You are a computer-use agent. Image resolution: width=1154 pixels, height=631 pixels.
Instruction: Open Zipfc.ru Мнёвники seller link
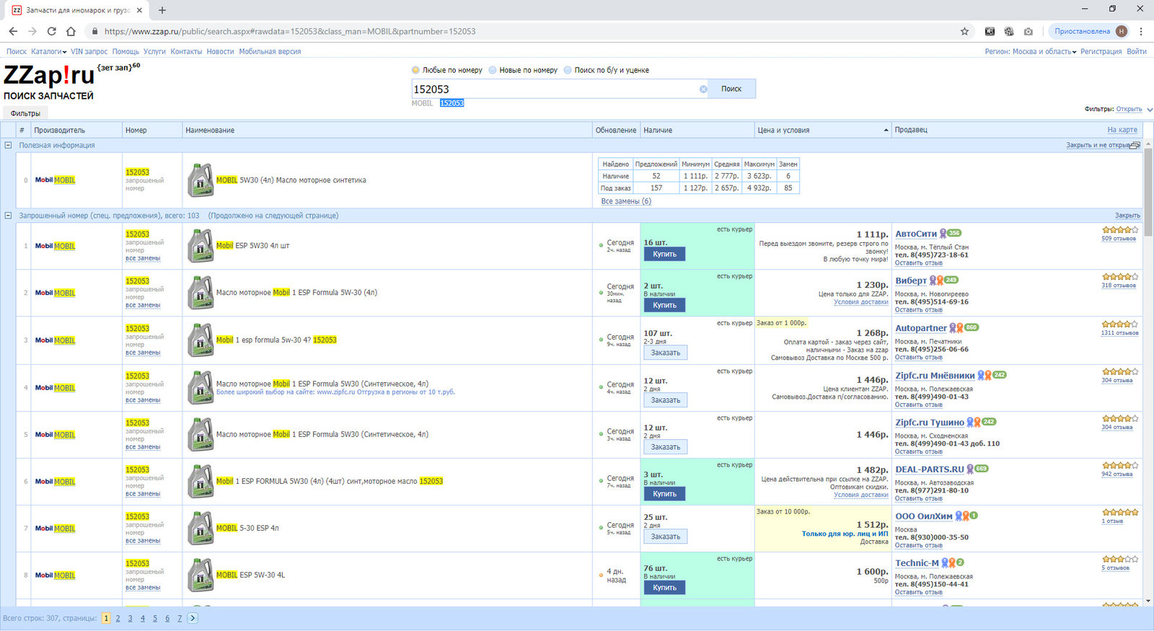coord(935,376)
